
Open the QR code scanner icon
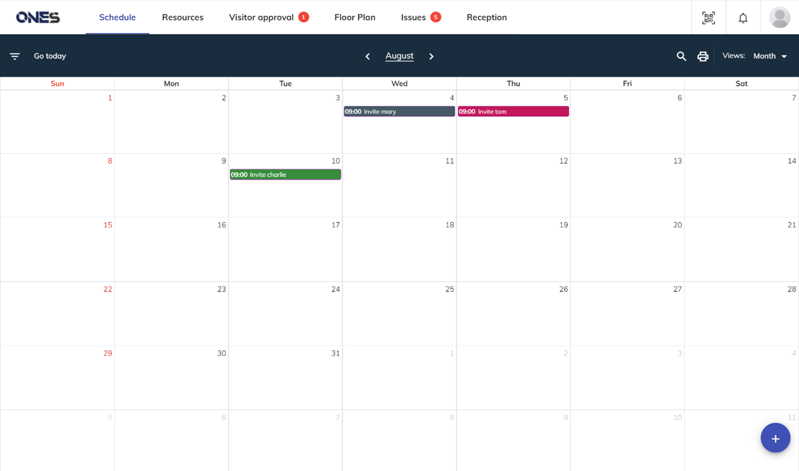708,17
